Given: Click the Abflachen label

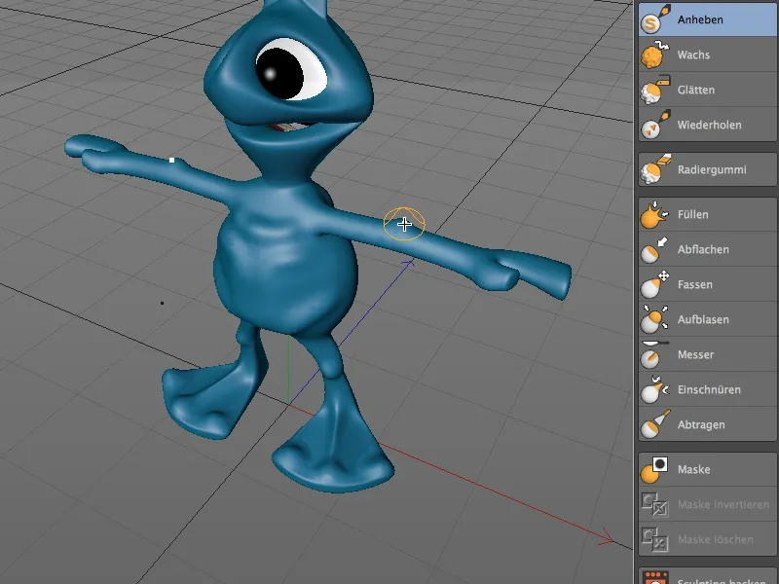Looking at the screenshot, I should 703,249.
